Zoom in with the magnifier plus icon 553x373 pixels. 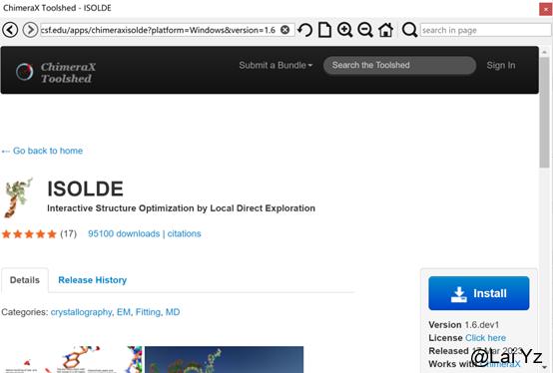[345, 30]
